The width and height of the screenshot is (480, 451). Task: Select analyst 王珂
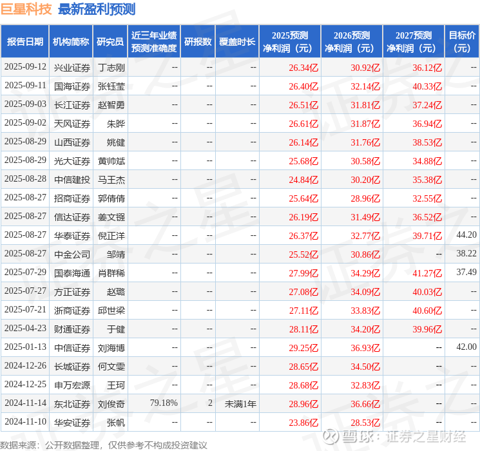(116, 385)
